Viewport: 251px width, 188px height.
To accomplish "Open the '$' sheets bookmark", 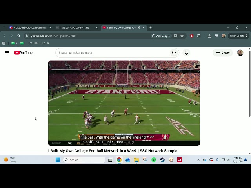I will 14,43.
